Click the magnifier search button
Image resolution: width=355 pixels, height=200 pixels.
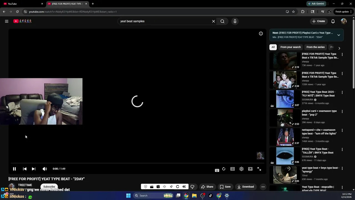tap(222, 21)
